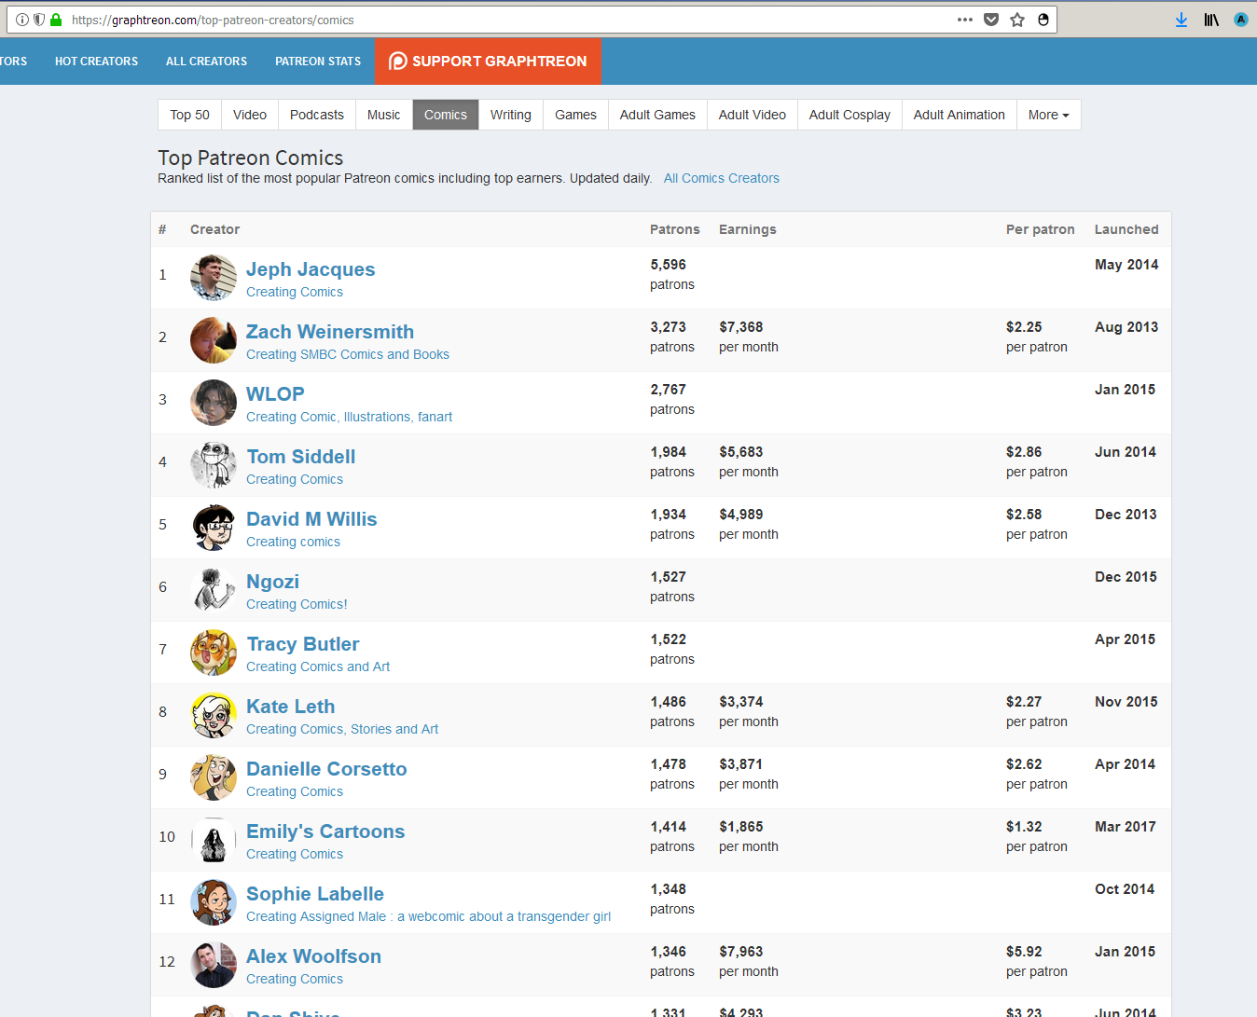
Task: Click the mouse-shaped extension icon in address bar
Action: point(1043,20)
